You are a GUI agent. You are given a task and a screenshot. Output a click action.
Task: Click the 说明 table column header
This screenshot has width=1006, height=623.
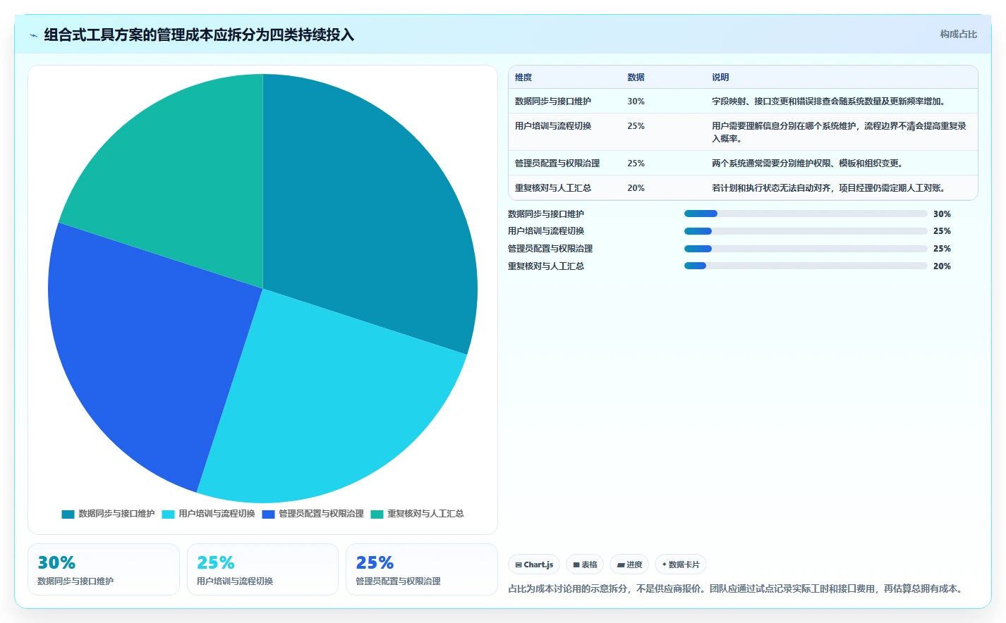click(x=720, y=78)
